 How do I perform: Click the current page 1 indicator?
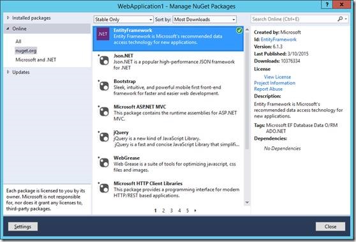[x=155, y=211]
